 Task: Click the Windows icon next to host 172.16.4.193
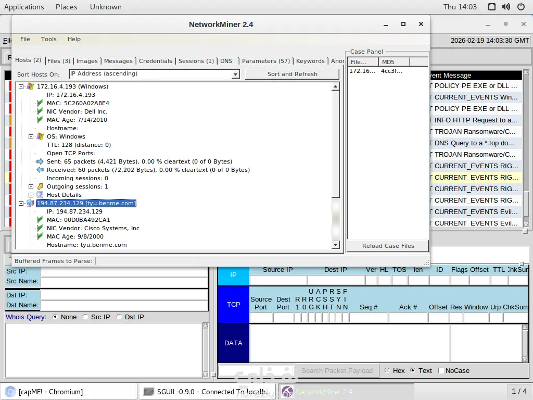coord(30,86)
